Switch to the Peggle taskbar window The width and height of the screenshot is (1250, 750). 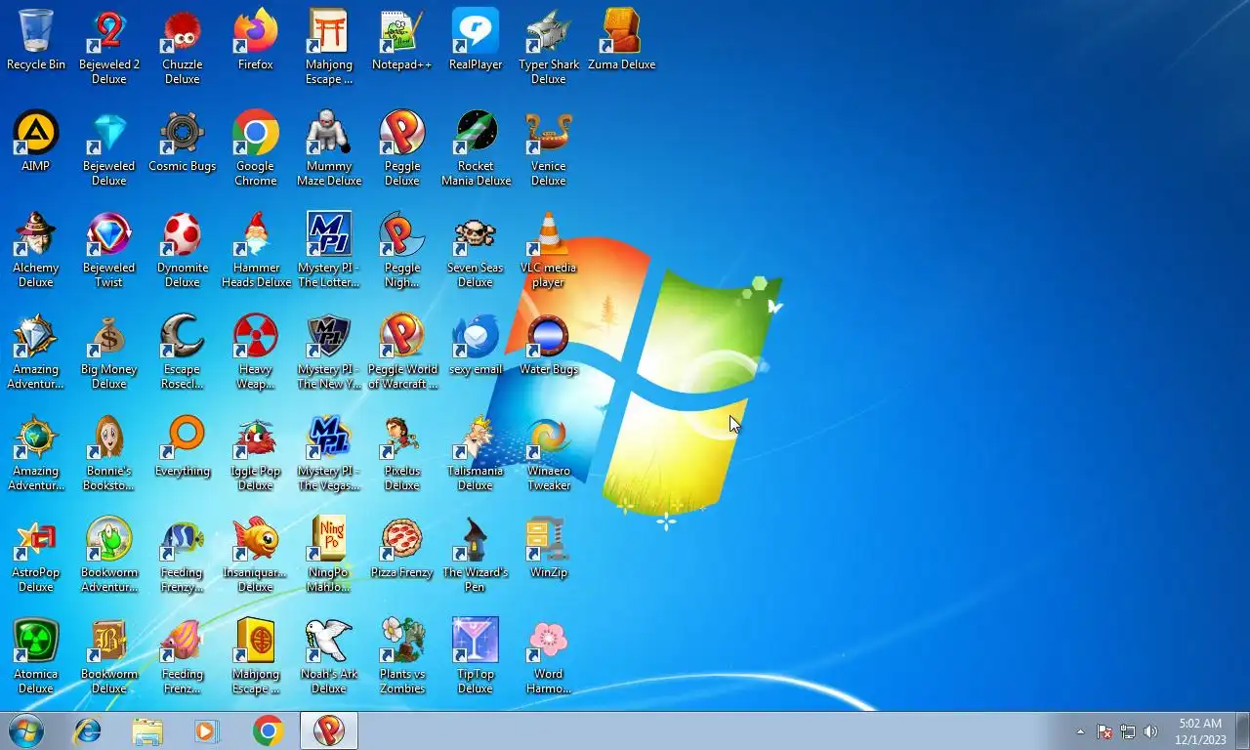click(329, 730)
